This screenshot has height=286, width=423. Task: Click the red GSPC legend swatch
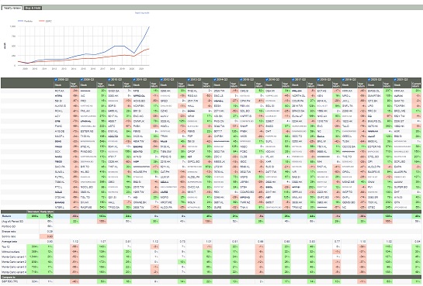tap(42, 21)
